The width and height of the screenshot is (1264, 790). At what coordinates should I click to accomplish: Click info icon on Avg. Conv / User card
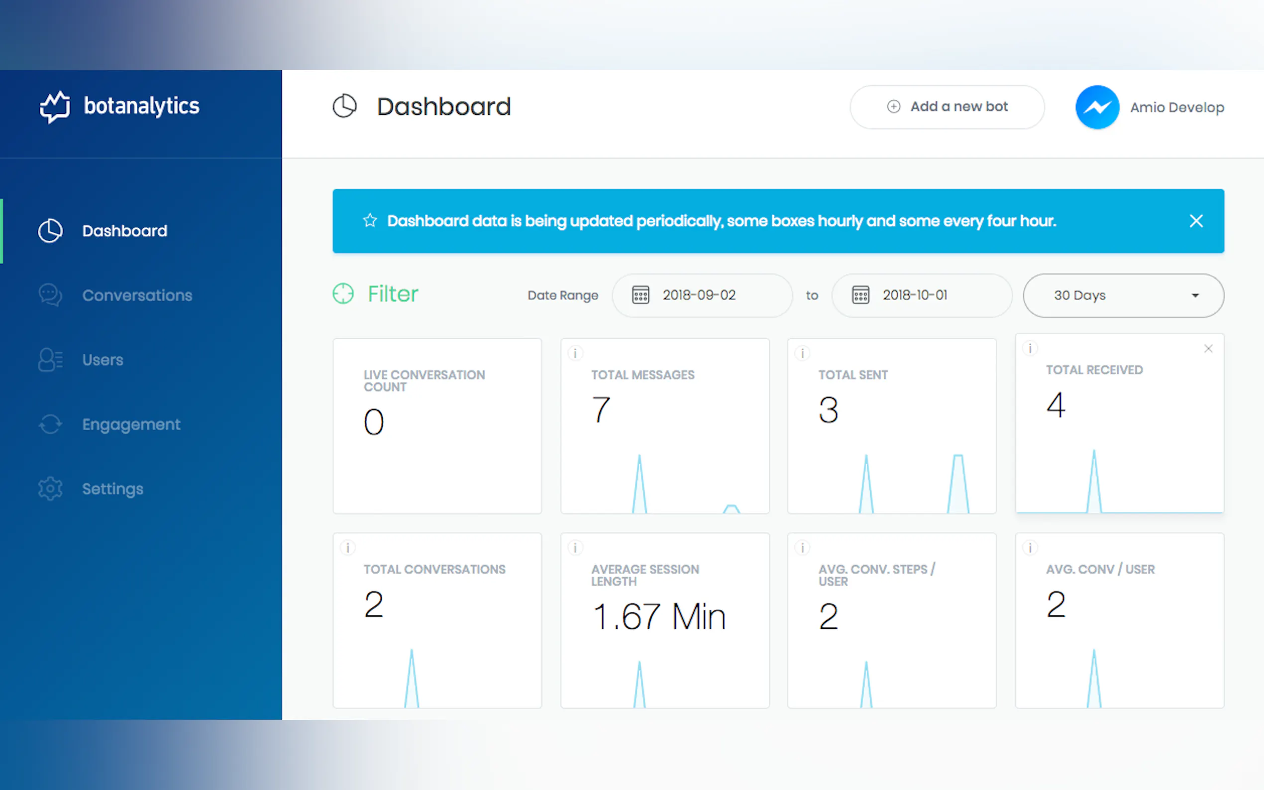1030,548
